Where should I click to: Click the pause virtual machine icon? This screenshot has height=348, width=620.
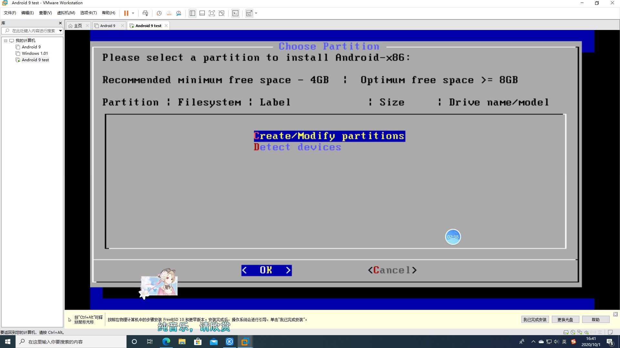click(x=126, y=13)
